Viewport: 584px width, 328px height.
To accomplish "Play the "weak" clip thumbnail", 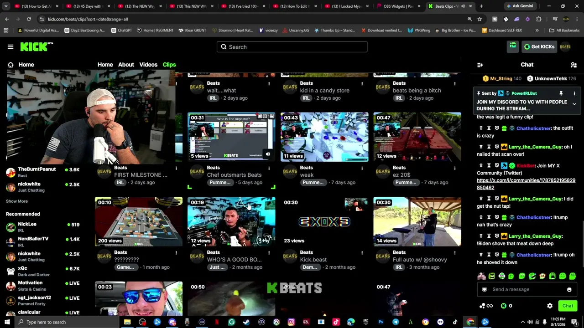I will (324, 137).
